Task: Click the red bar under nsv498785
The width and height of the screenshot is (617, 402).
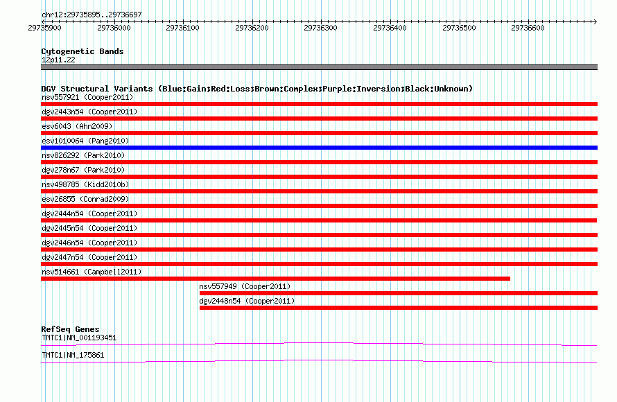Action: tap(319, 191)
